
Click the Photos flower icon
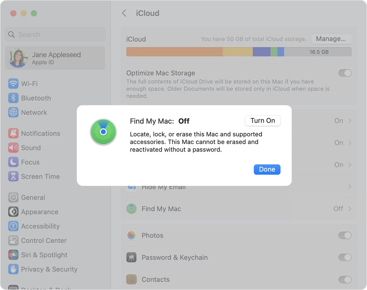[132, 235]
